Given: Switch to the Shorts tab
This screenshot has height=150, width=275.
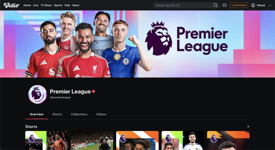Looking at the screenshot, I should [57, 114].
